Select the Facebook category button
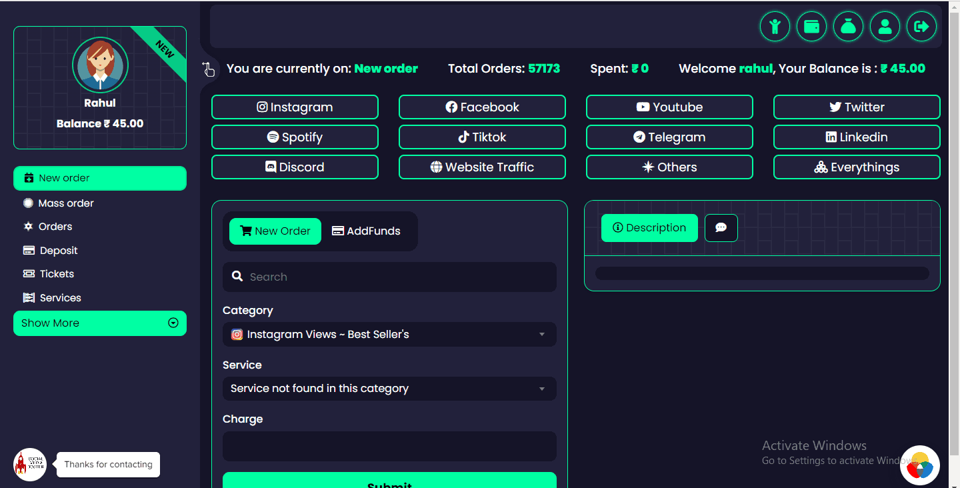 (x=482, y=107)
